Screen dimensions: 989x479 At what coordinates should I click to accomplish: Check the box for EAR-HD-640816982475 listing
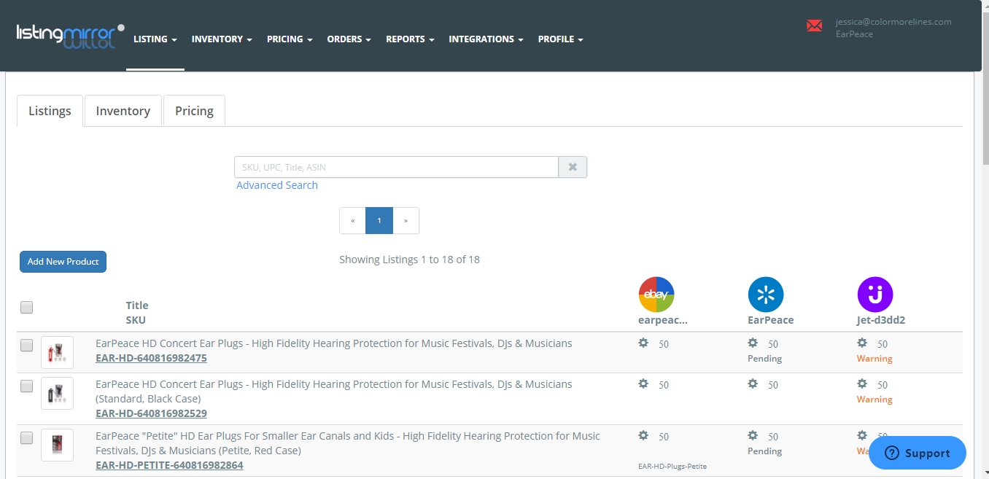(x=27, y=346)
